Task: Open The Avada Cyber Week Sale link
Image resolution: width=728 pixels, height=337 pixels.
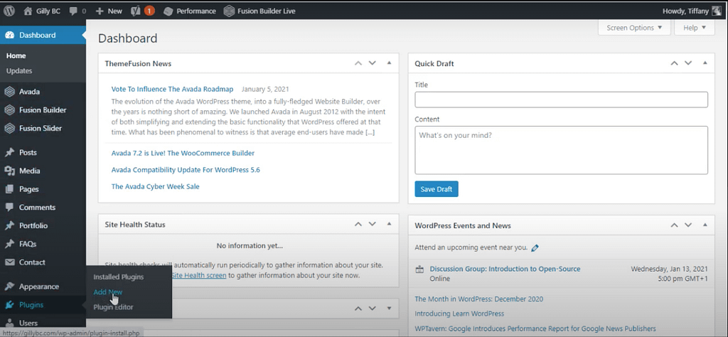Action: (155, 186)
